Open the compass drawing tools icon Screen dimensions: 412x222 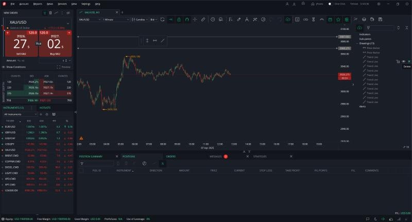(x=247, y=20)
